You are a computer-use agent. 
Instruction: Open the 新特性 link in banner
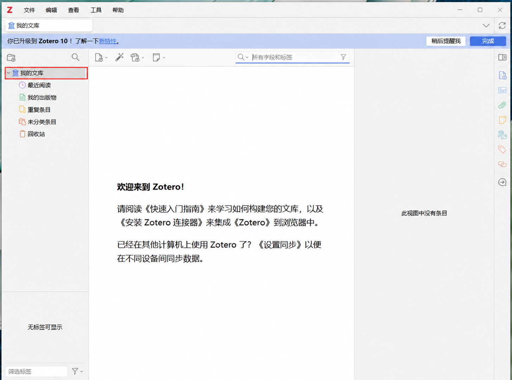(108, 41)
